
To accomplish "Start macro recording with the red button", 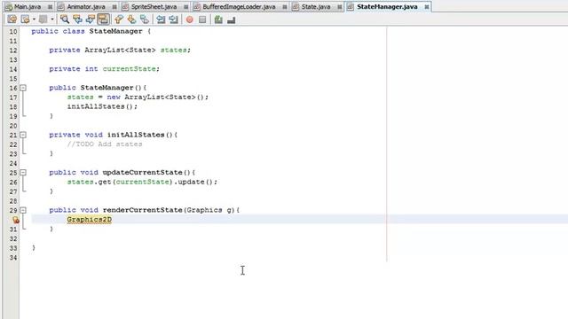I will tap(189, 19).
